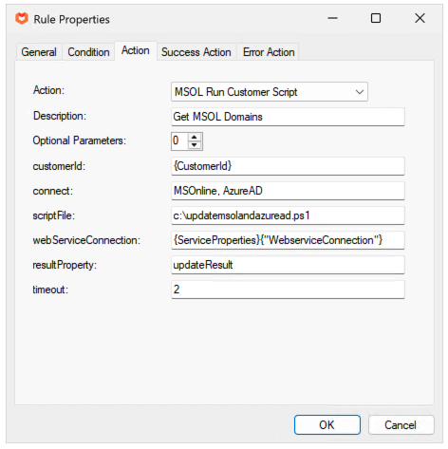Click the 'connect:' label
Viewport: 448px width, 449px height.
(x=53, y=191)
